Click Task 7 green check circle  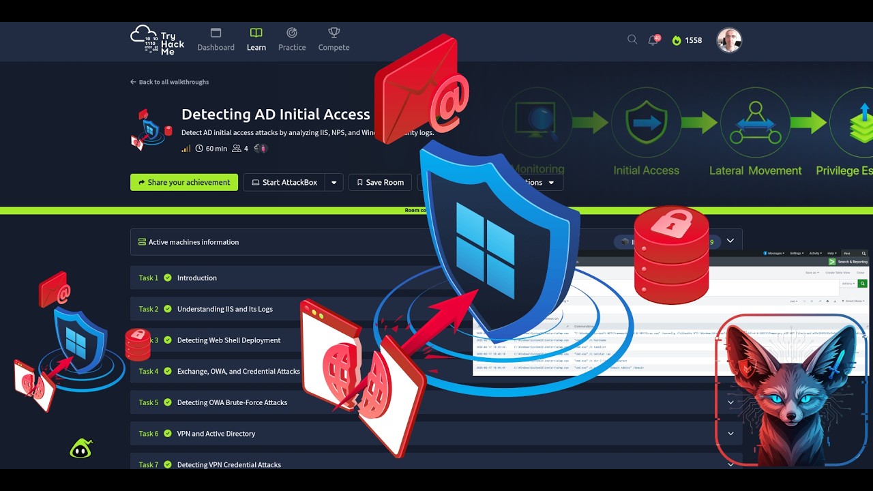[x=168, y=464]
